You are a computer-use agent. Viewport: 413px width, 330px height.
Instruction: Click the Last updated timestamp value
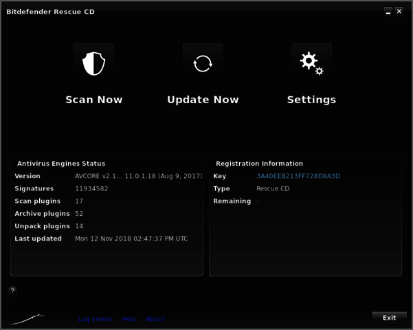tap(131, 239)
